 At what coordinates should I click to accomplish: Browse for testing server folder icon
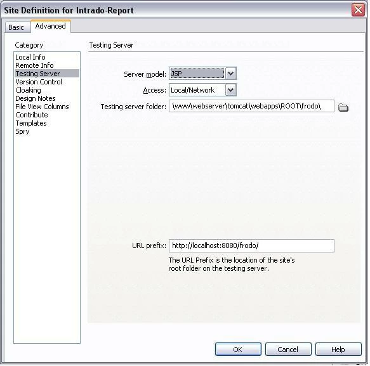343,108
